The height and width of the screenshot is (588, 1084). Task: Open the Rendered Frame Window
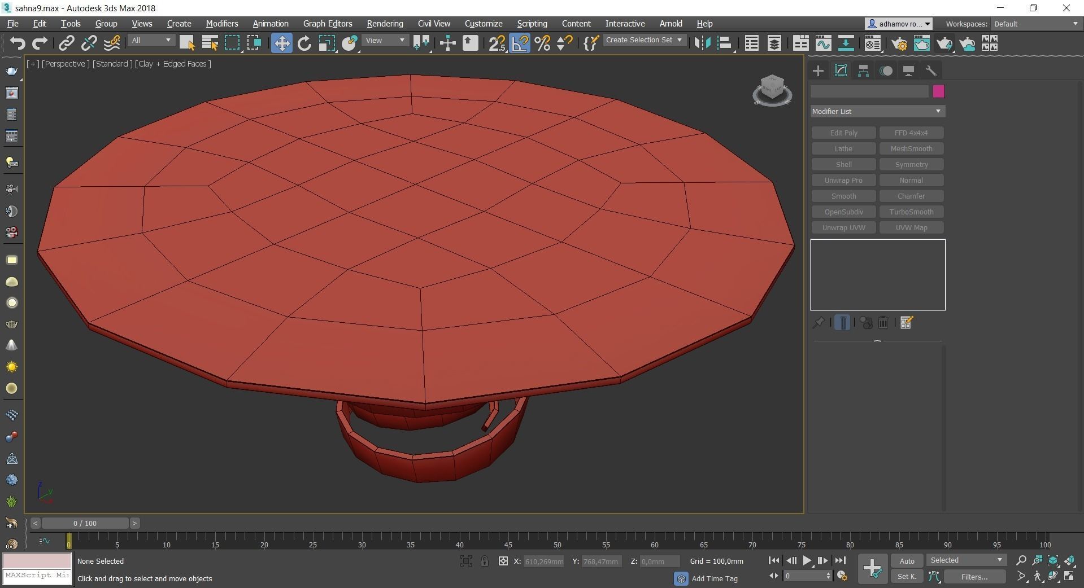(922, 43)
